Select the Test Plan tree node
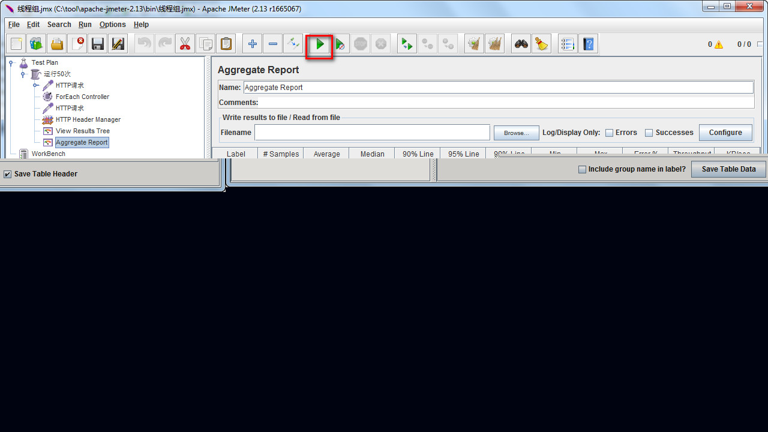Image resolution: width=768 pixels, height=432 pixels. [x=45, y=62]
